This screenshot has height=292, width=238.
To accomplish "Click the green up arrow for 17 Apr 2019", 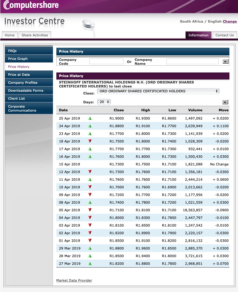I will (x=89, y=149).
